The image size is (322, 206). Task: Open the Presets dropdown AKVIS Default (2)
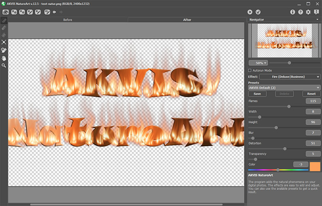coord(284,88)
